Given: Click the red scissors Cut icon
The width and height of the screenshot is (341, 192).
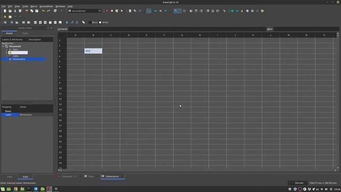Looking at the screenshot, I should (x=27, y=11).
